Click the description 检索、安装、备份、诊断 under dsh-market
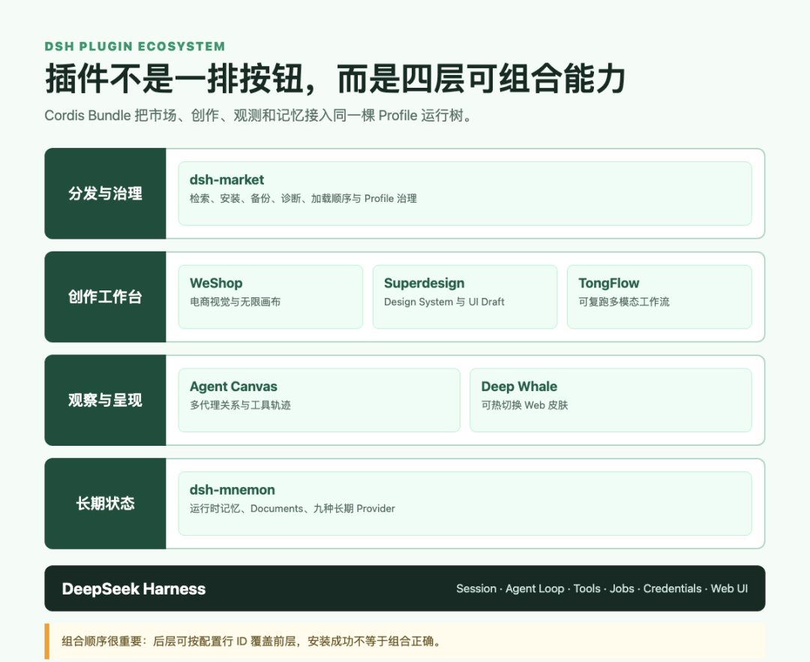Screen dimensions: 810x662 (x=303, y=198)
